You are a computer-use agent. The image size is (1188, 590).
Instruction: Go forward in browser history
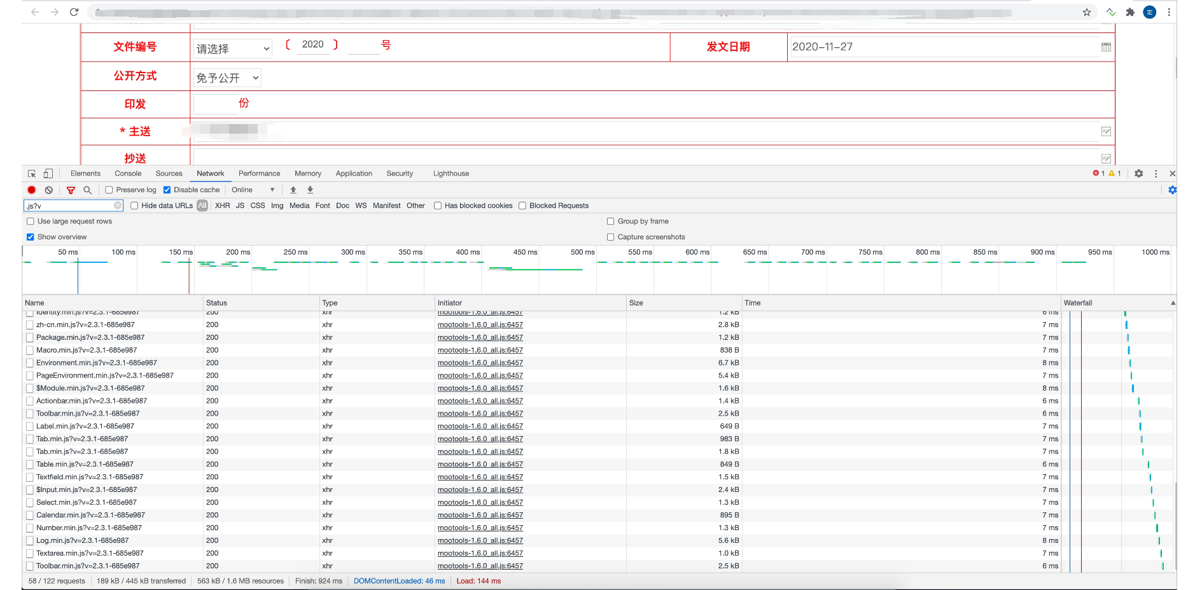(55, 12)
